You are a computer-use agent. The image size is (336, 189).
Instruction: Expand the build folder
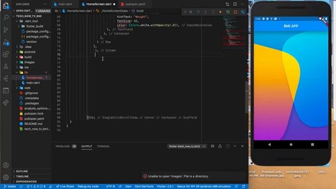[31, 57]
